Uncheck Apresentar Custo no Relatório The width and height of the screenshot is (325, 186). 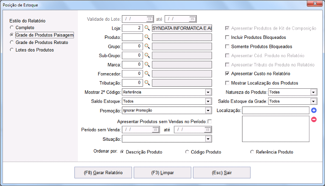click(227, 74)
